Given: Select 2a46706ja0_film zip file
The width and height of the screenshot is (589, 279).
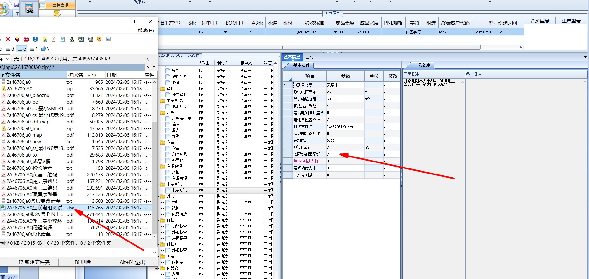Looking at the screenshot, I should tap(76, 128).
